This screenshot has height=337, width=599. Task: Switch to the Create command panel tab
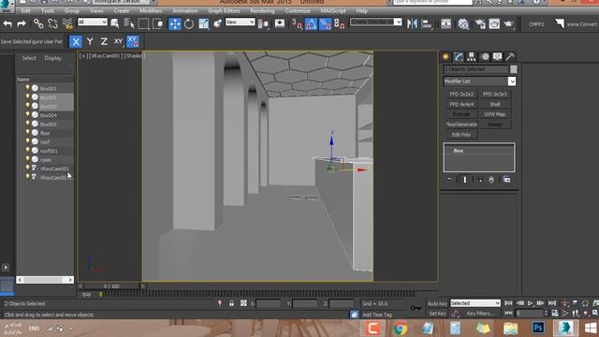click(x=446, y=57)
